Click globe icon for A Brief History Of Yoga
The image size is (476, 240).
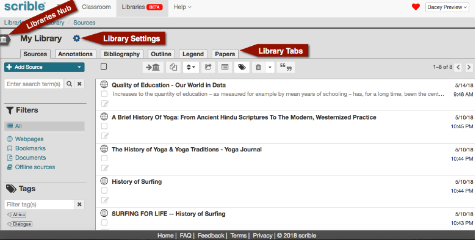104,117
